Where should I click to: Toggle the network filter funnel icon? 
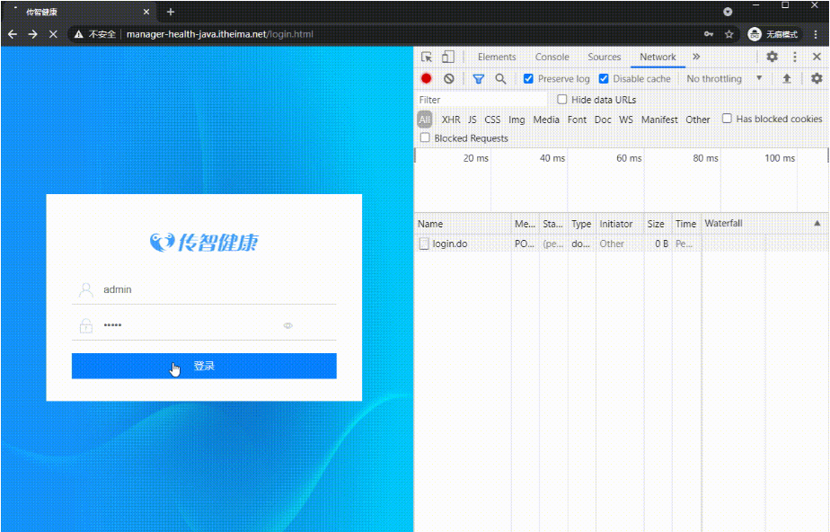(479, 79)
